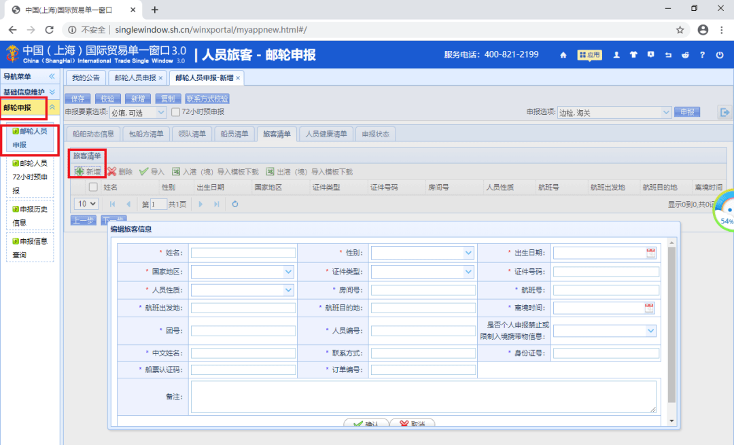Click the home icon in header

click(x=563, y=55)
